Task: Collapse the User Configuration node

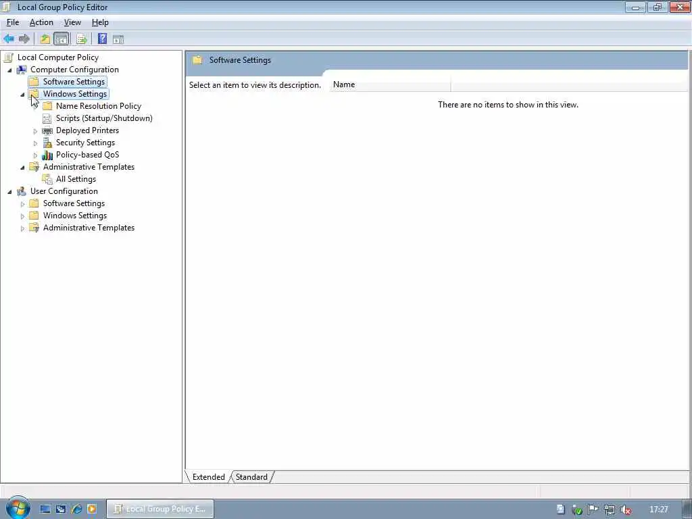Action: pyautogui.click(x=9, y=192)
